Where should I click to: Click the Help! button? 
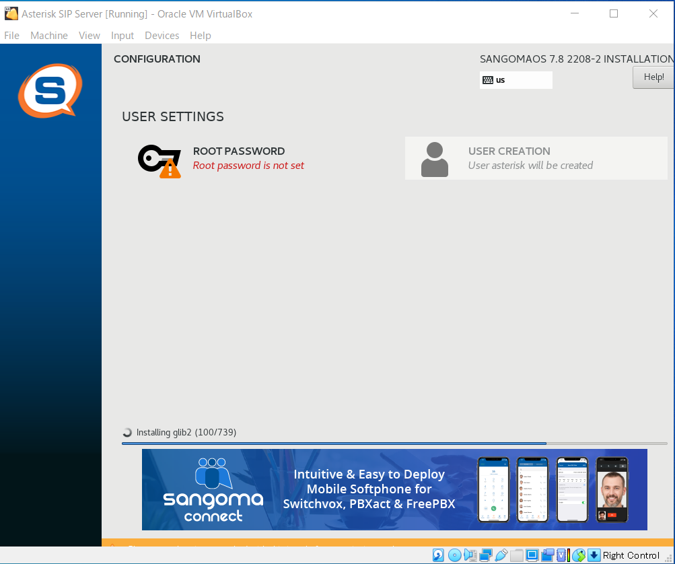653,77
